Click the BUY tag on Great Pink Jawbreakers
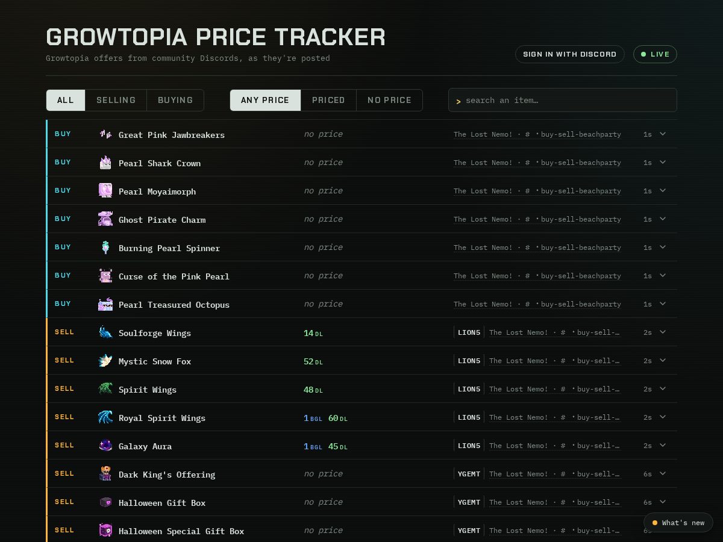 [63, 134]
